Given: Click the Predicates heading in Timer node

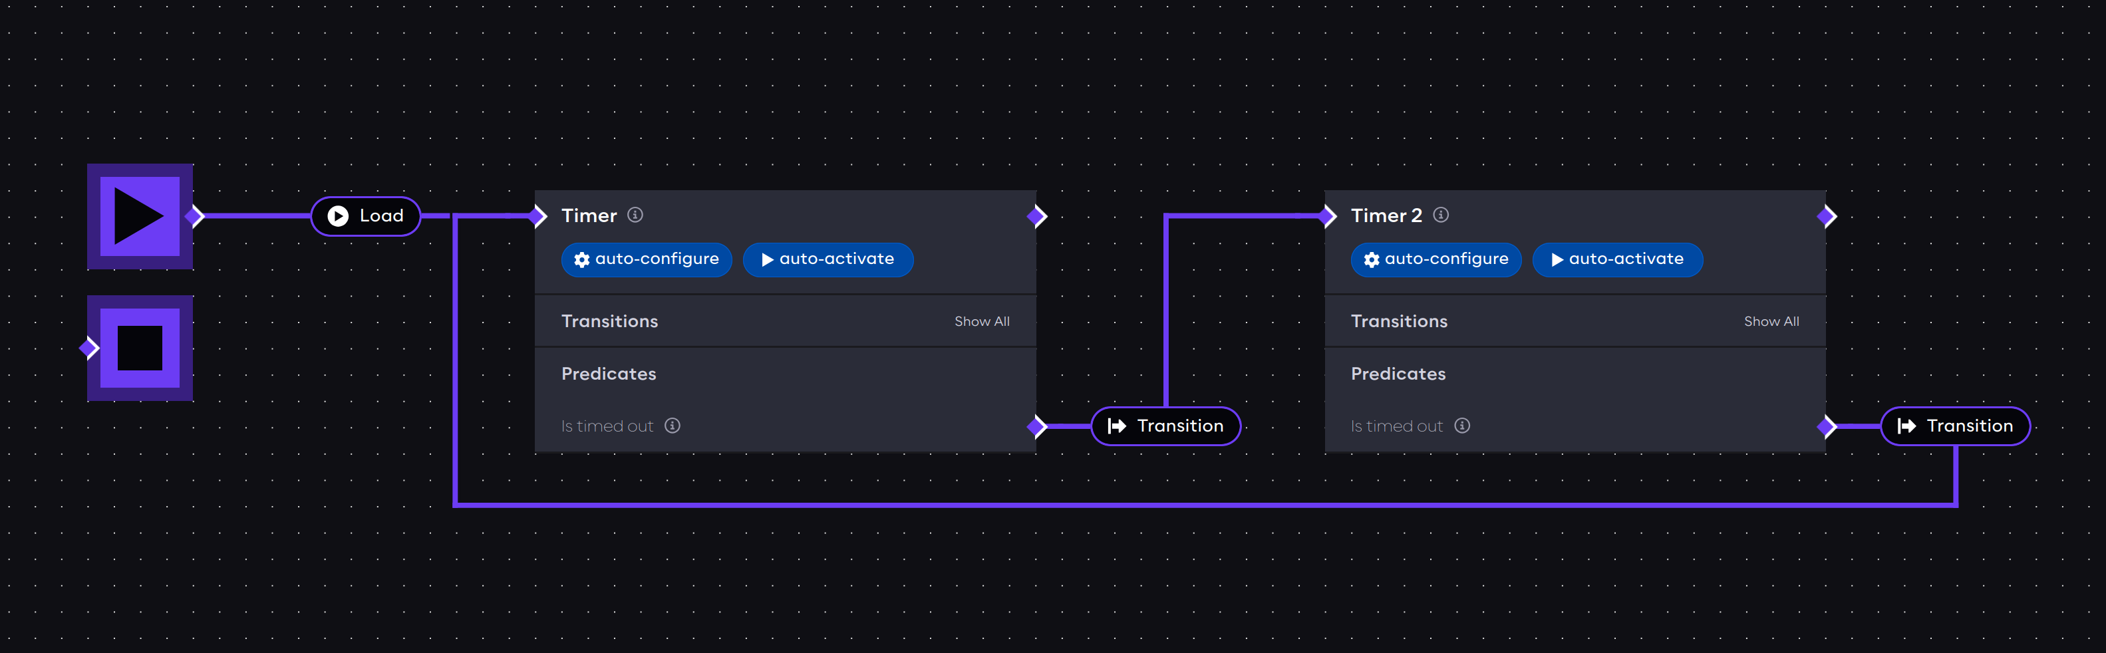Looking at the screenshot, I should click(x=609, y=374).
